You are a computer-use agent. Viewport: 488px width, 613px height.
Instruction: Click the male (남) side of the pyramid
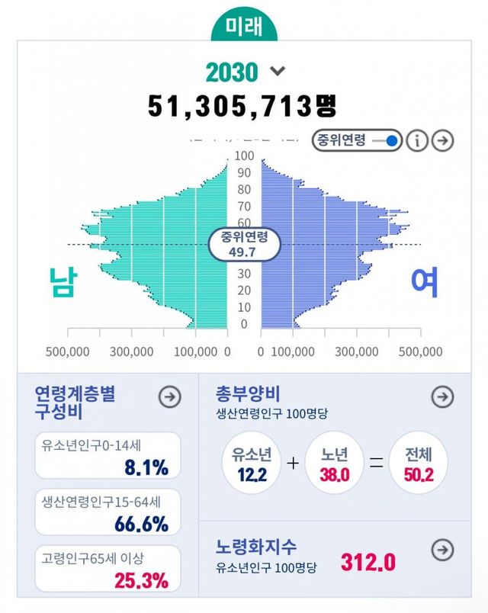(x=152, y=252)
